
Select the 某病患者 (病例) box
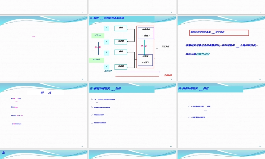pyautogui.click(x=146, y=33)
